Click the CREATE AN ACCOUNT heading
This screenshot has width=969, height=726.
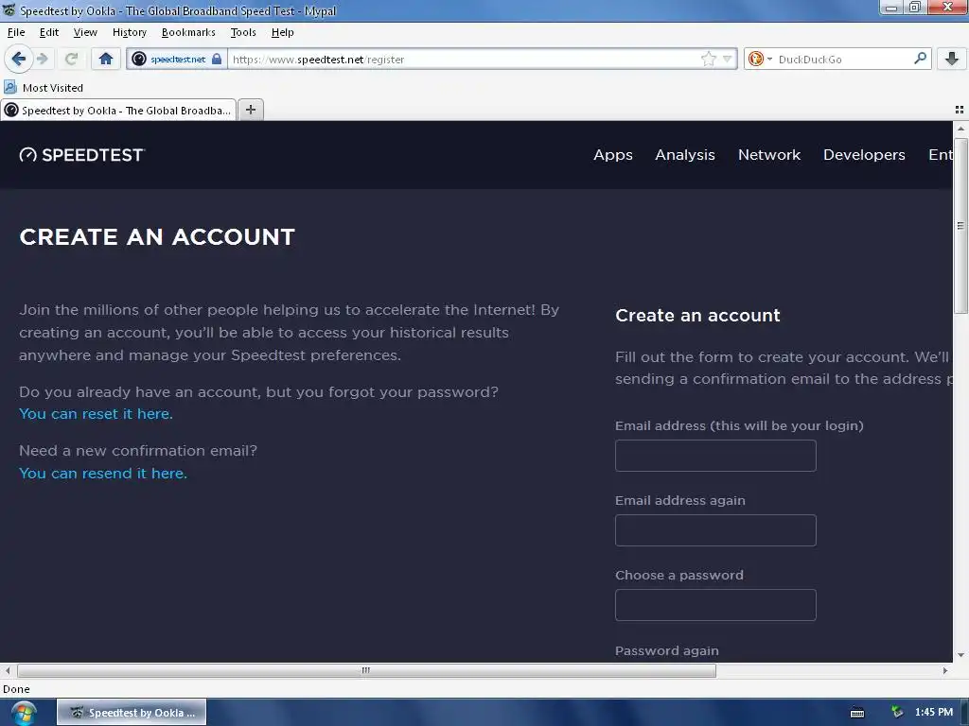point(157,237)
